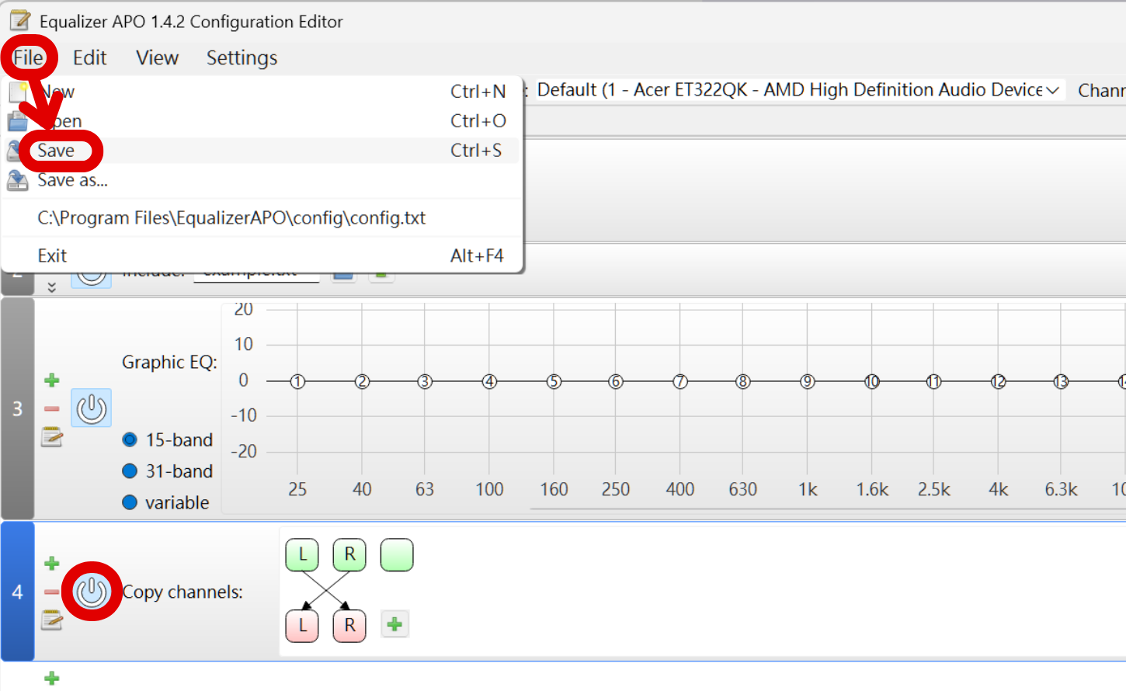Click EQ band point 7 on graph
The image size is (1126, 691).
click(680, 381)
